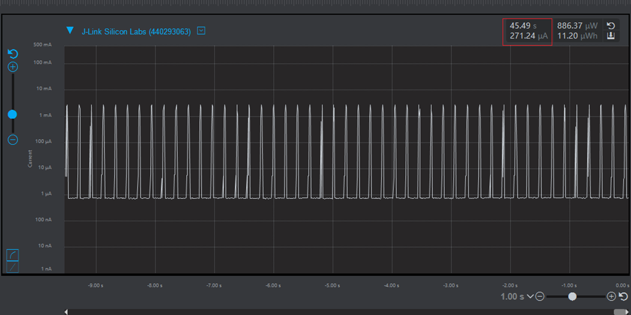
Task: Click the 500 mA axis label
Action: click(42, 44)
